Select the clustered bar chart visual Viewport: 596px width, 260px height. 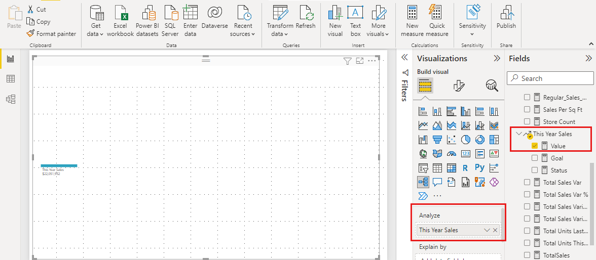(451, 112)
